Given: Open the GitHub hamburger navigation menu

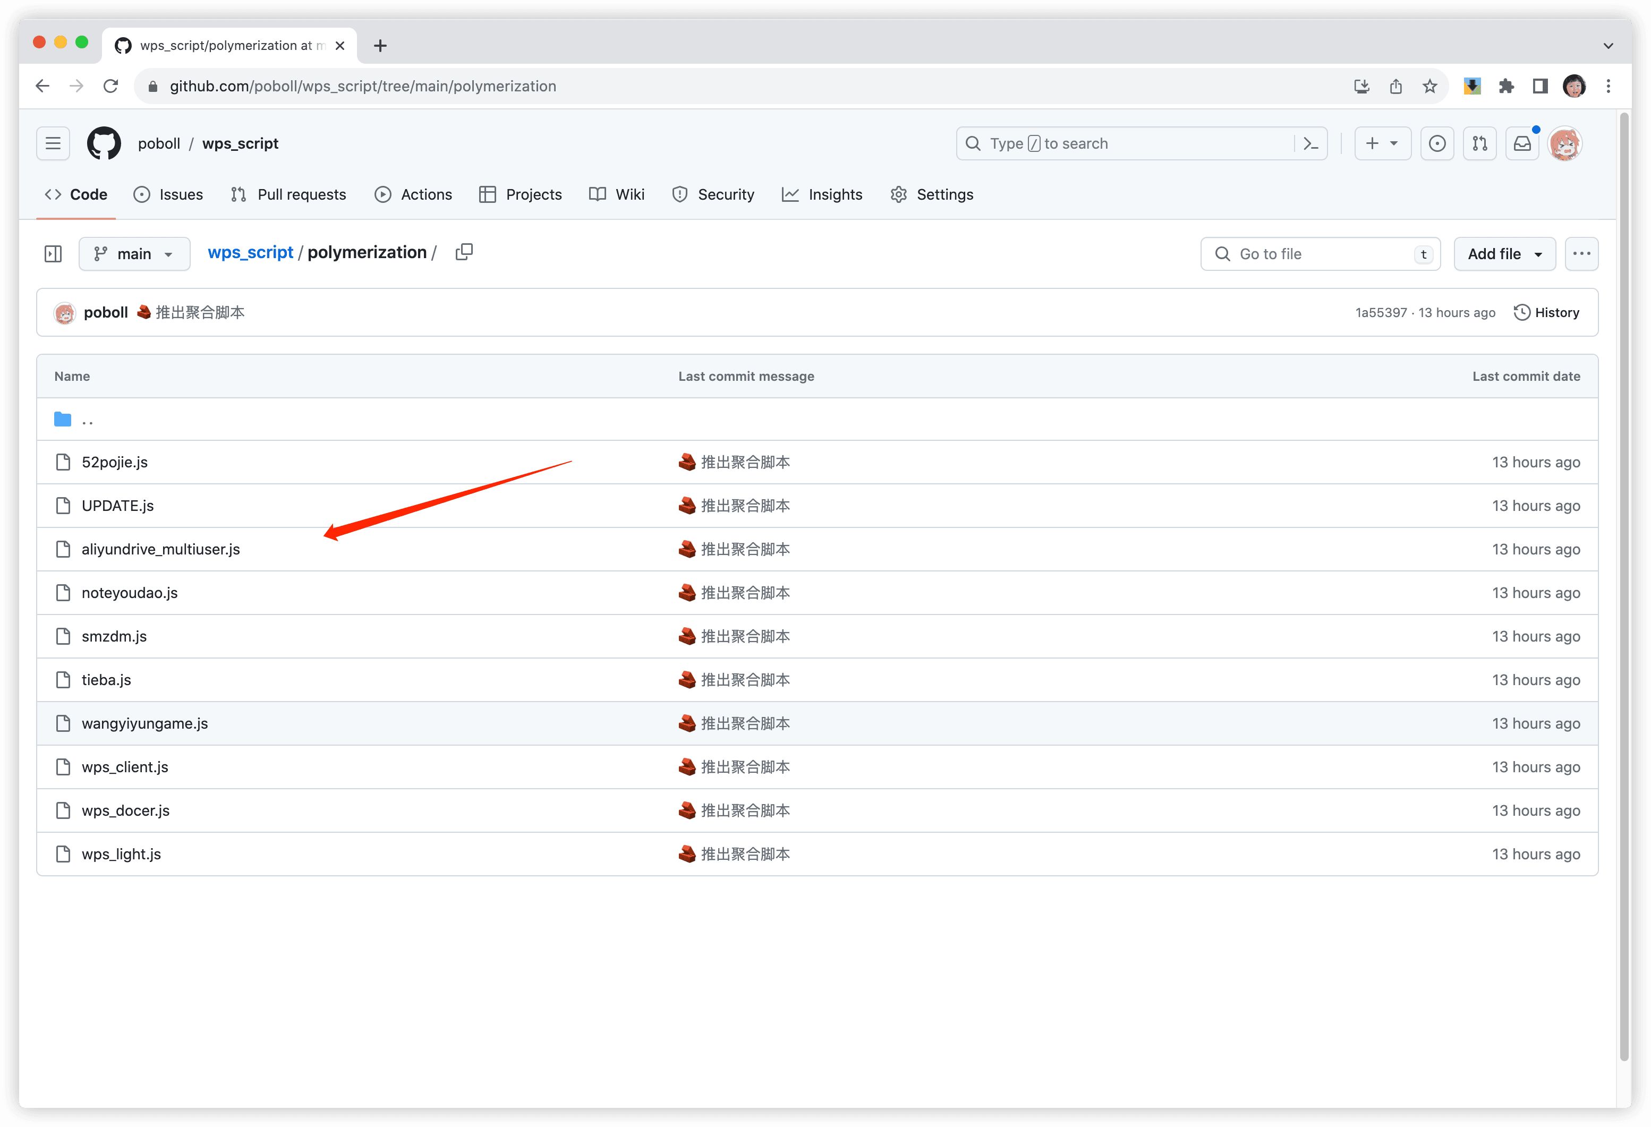Looking at the screenshot, I should (x=53, y=143).
